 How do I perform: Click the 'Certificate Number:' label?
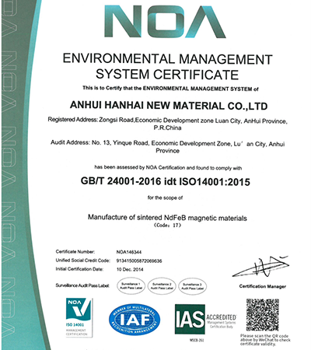pos(75,252)
